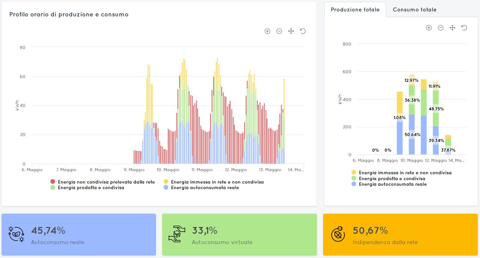Image resolution: width=480 pixels, height=258 pixels.
Task: Toggle 'Energia prodotta e condivisa' series in hourly chart
Action: [87, 188]
